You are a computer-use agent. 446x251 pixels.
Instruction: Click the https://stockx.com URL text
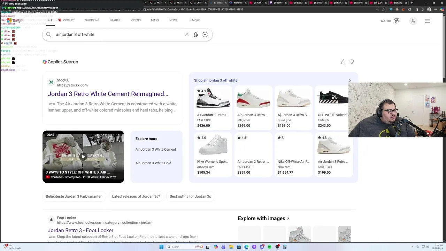72,85
